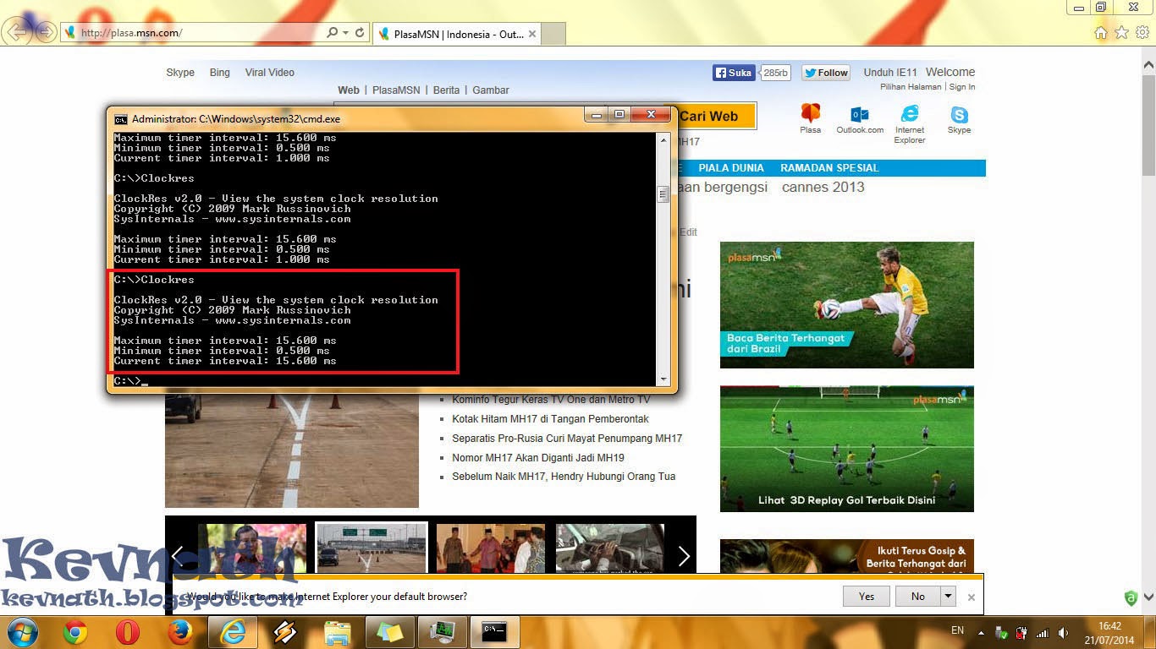
Task: Select the Web search category
Action: pyautogui.click(x=349, y=90)
